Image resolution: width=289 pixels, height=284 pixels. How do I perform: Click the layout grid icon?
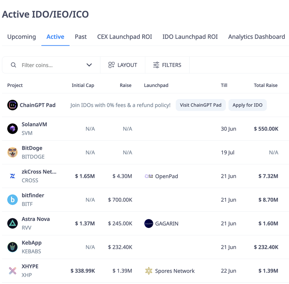(111, 65)
